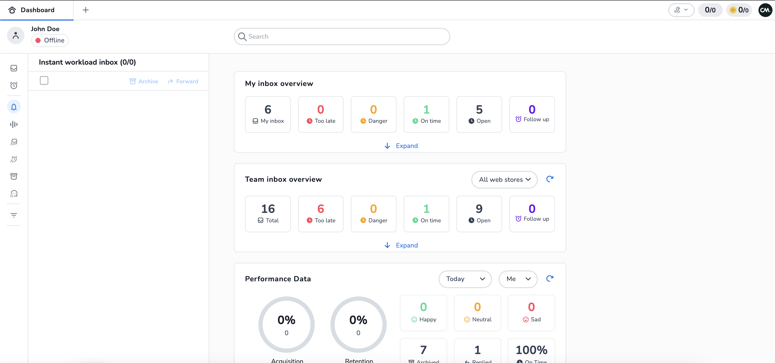Open the voice waveform sidebar icon
Screen dimensions: 775x363
pyautogui.click(x=14, y=124)
